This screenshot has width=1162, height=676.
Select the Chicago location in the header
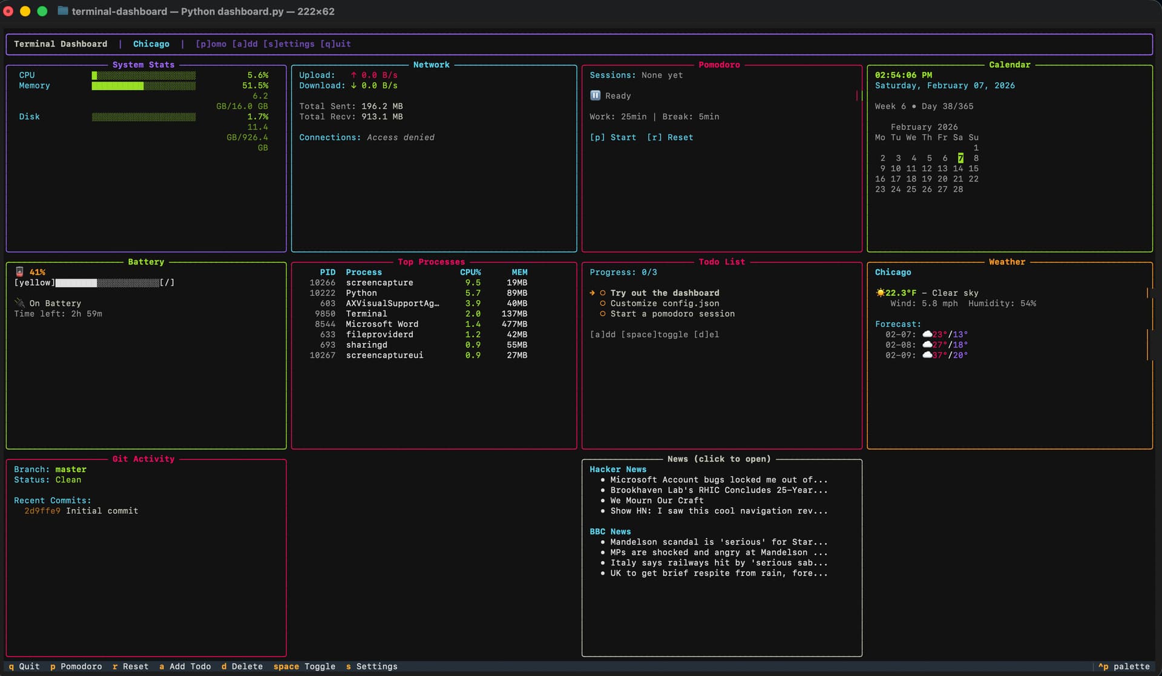point(151,44)
